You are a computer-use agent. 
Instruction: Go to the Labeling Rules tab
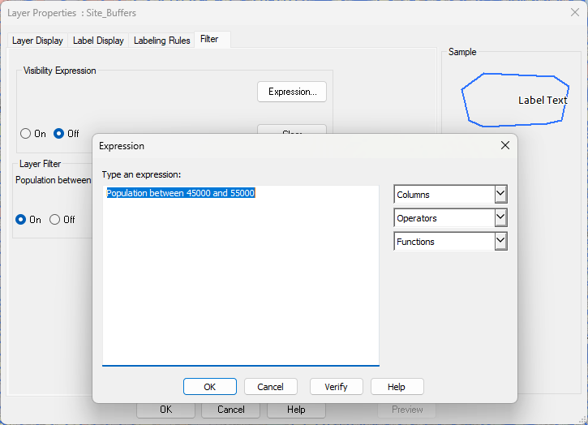click(161, 41)
